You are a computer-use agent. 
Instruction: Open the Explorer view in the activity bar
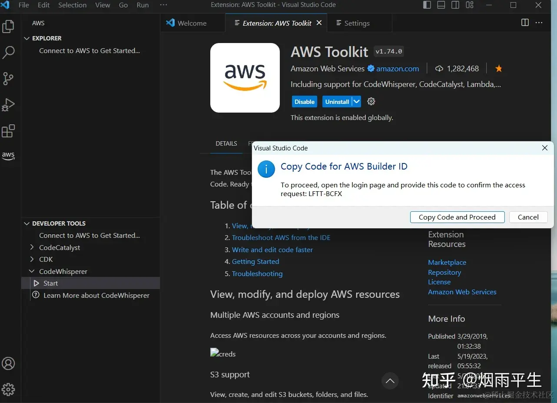click(x=8, y=27)
